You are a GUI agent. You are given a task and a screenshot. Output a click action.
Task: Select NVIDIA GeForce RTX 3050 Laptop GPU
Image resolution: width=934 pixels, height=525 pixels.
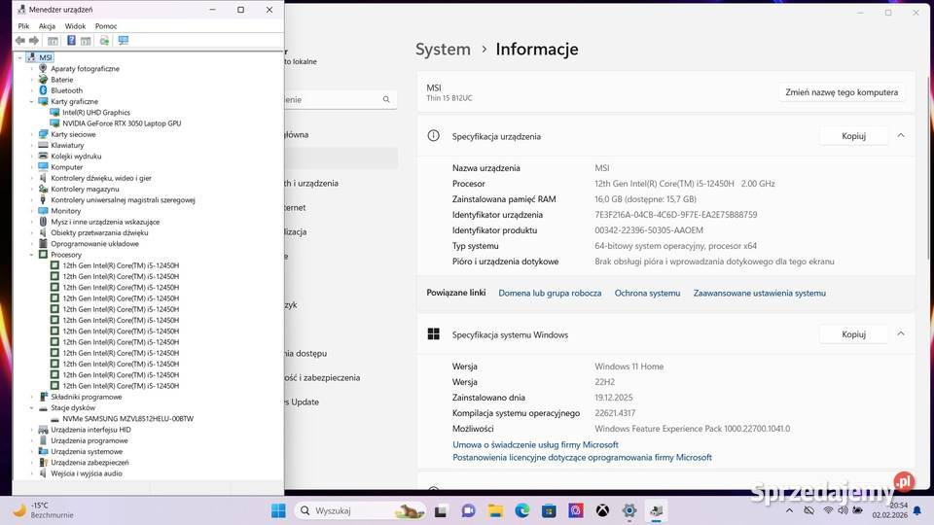pos(122,123)
